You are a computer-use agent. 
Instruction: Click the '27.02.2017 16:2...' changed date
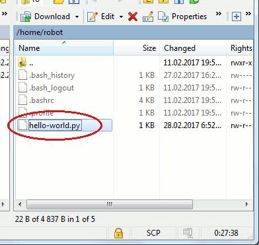[x=192, y=75]
